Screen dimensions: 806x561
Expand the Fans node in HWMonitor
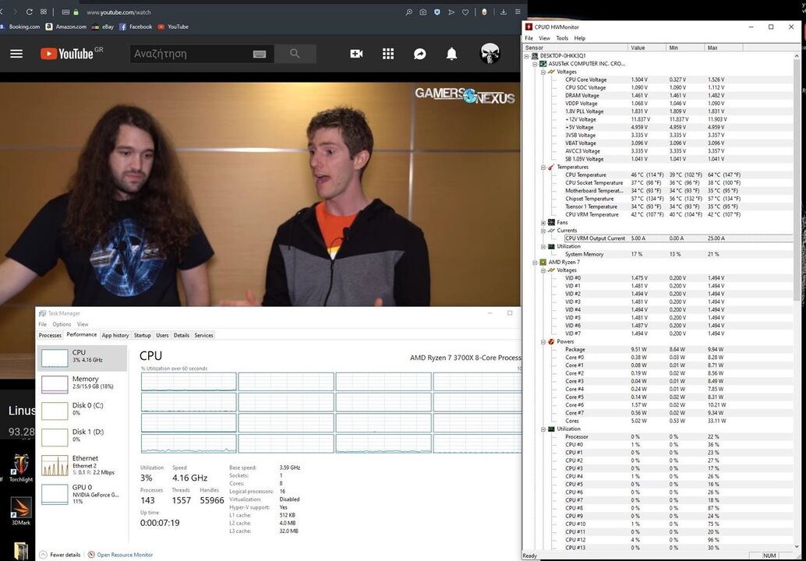(543, 222)
